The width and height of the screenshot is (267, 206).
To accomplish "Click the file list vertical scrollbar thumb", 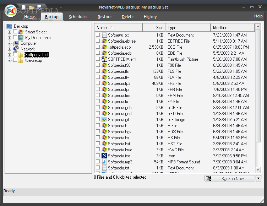I will click(x=258, y=86).
